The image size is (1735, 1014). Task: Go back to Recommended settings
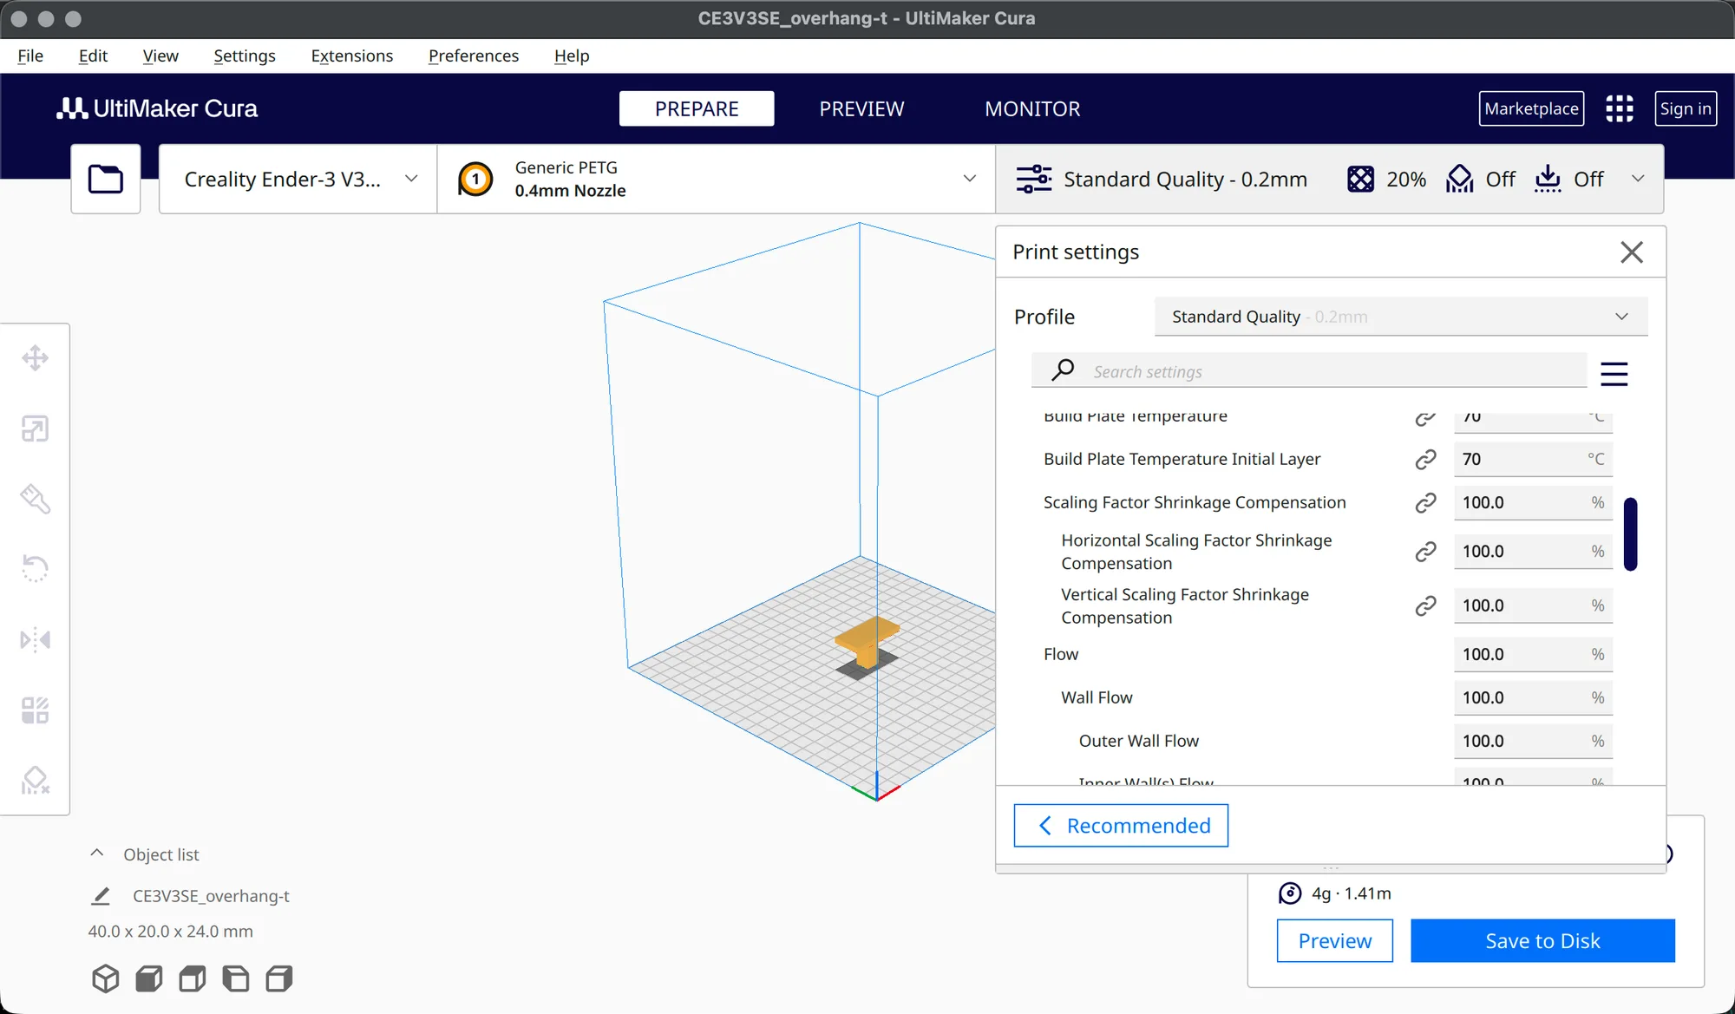pos(1121,825)
